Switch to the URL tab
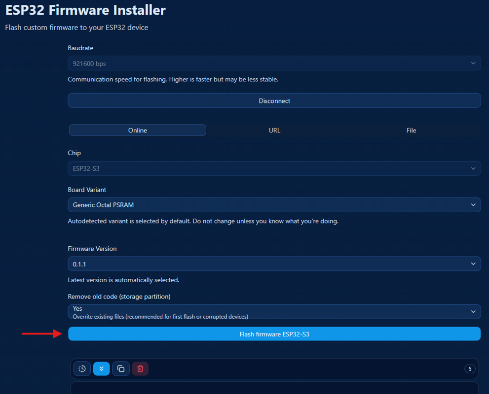This screenshot has width=489, height=394. click(274, 130)
